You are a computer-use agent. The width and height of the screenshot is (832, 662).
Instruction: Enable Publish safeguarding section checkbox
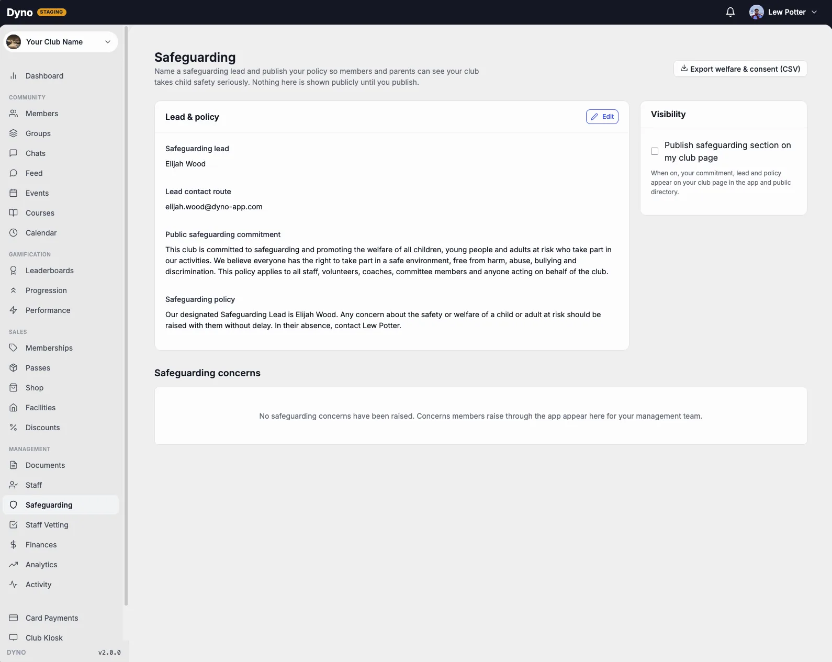coord(655,151)
